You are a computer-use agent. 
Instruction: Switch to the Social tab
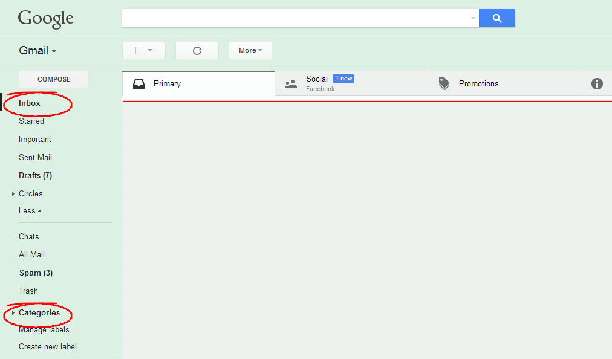click(351, 83)
